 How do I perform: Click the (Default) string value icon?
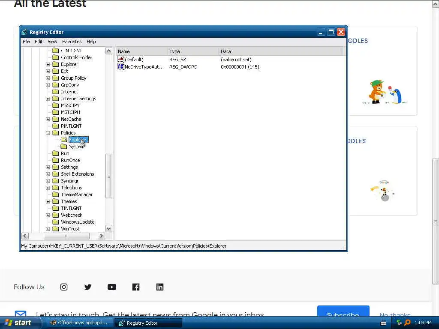[120, 59]
